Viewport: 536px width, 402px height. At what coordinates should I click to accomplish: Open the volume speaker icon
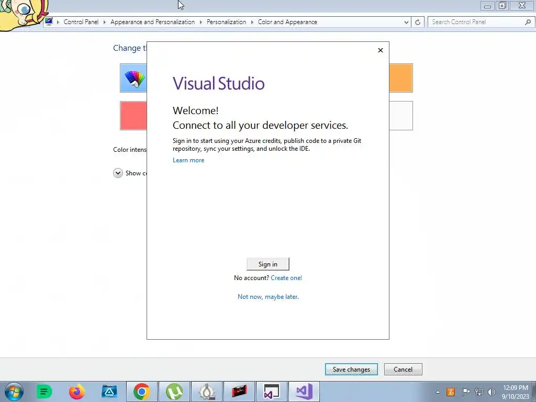[491, 392]
